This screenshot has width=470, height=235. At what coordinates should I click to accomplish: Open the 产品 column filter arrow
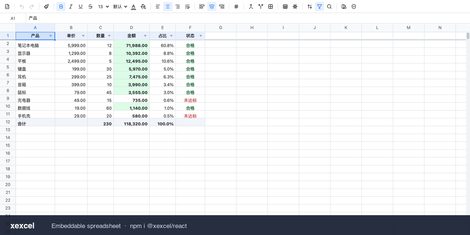[51, 36]
